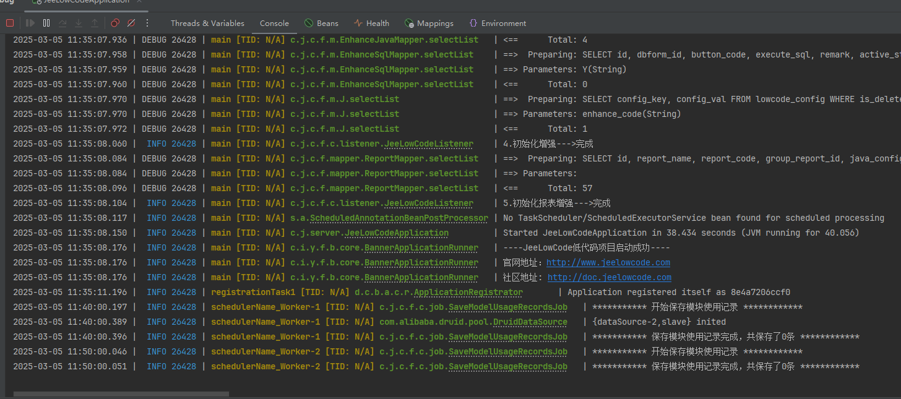The width and height of the screenshot is (901, 399).
Task: Open the doc.jeelowcode.com link
Action: (609, 278)
